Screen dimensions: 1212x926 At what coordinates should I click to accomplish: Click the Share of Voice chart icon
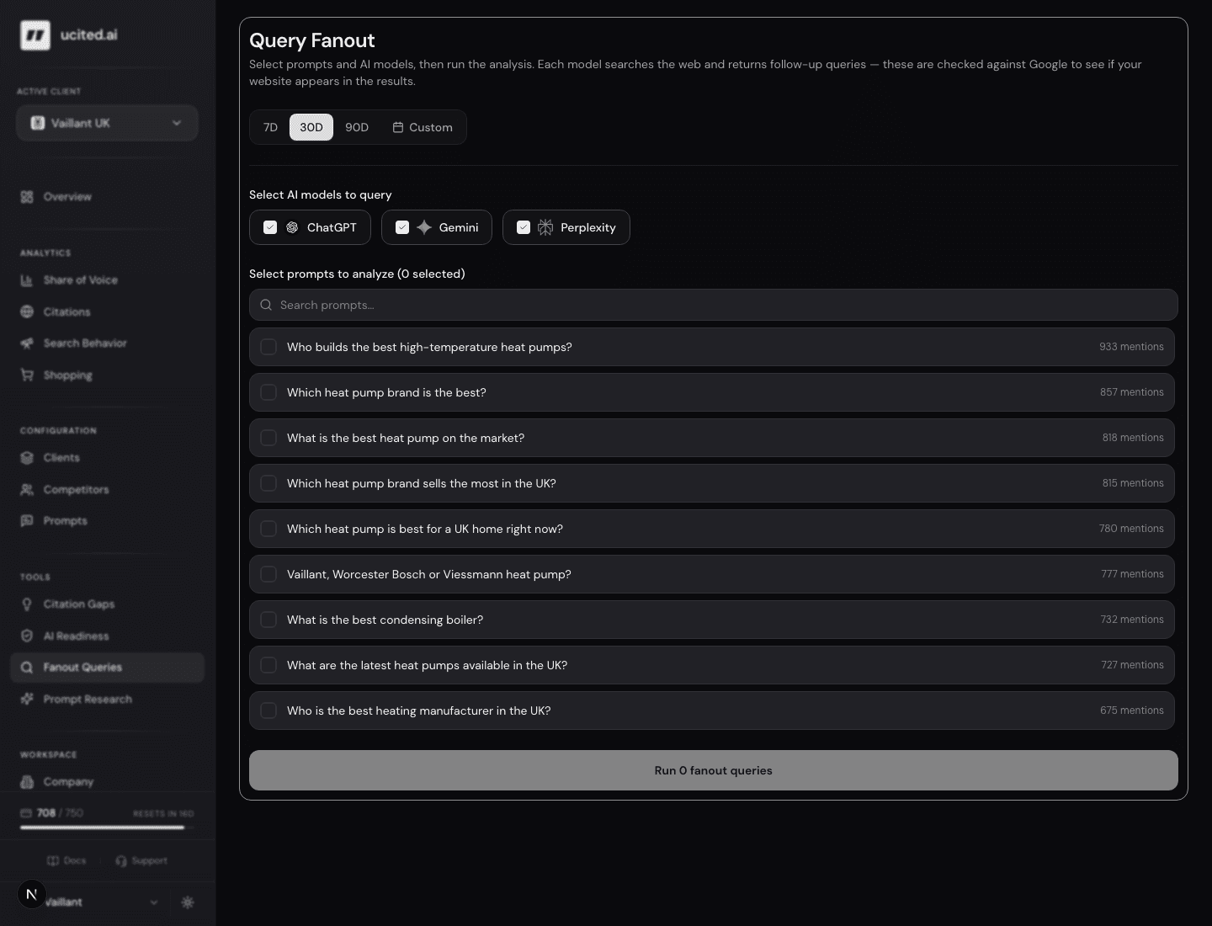pos(27,280)
